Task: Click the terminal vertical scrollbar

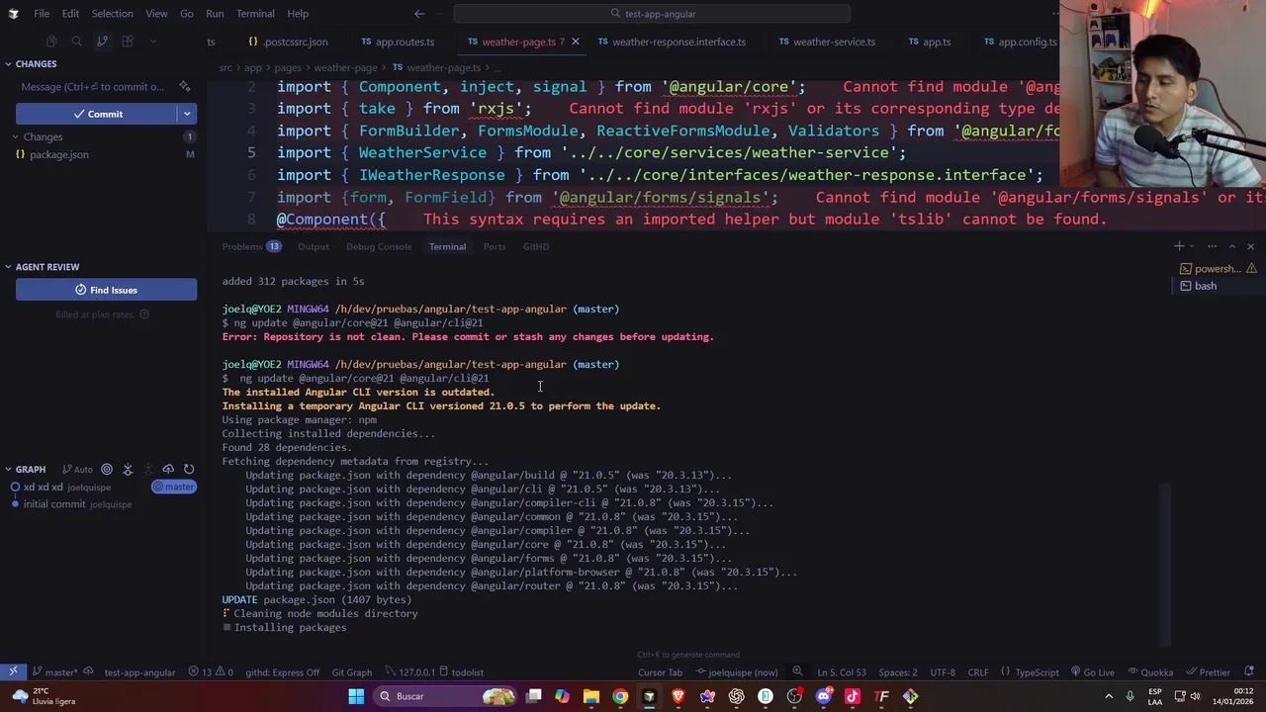Action: click(1166, 564)
